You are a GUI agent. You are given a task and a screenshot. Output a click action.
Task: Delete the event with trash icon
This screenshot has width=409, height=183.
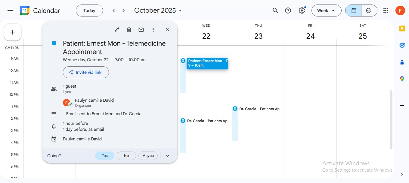coord(129,30)
